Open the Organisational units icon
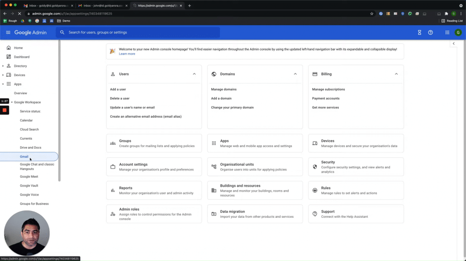 214,167
